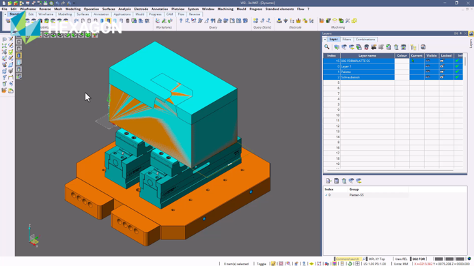Open the Standard elements menu
Screen dimensions: 474x266
coord(279,9)
